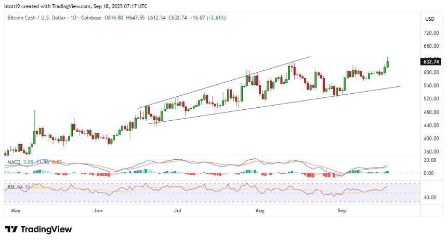
Task: Select the MACD indicator label
Action: coord(13,163)
